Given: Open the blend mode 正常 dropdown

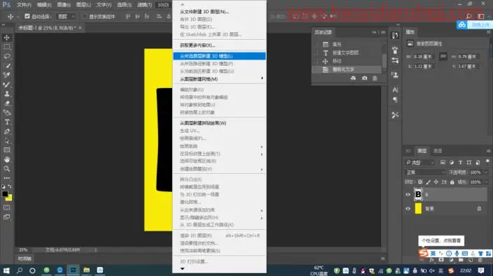Looking at the screenshot, I should (425, 173).
